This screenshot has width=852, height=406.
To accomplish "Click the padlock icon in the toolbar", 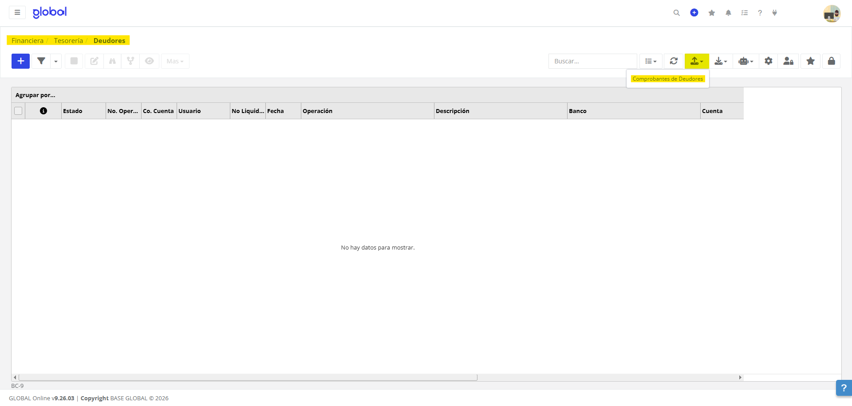I will click(x=831, y=61).
